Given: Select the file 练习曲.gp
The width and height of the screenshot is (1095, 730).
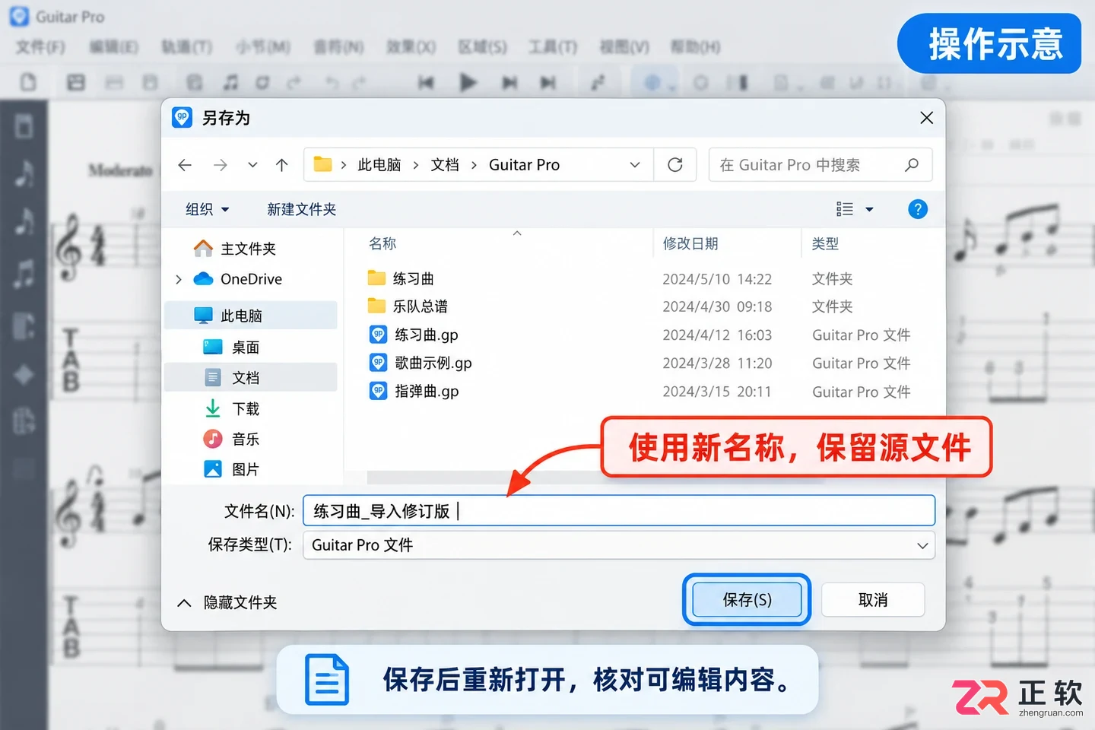Looking at the screenshot, I should [414, 335].
